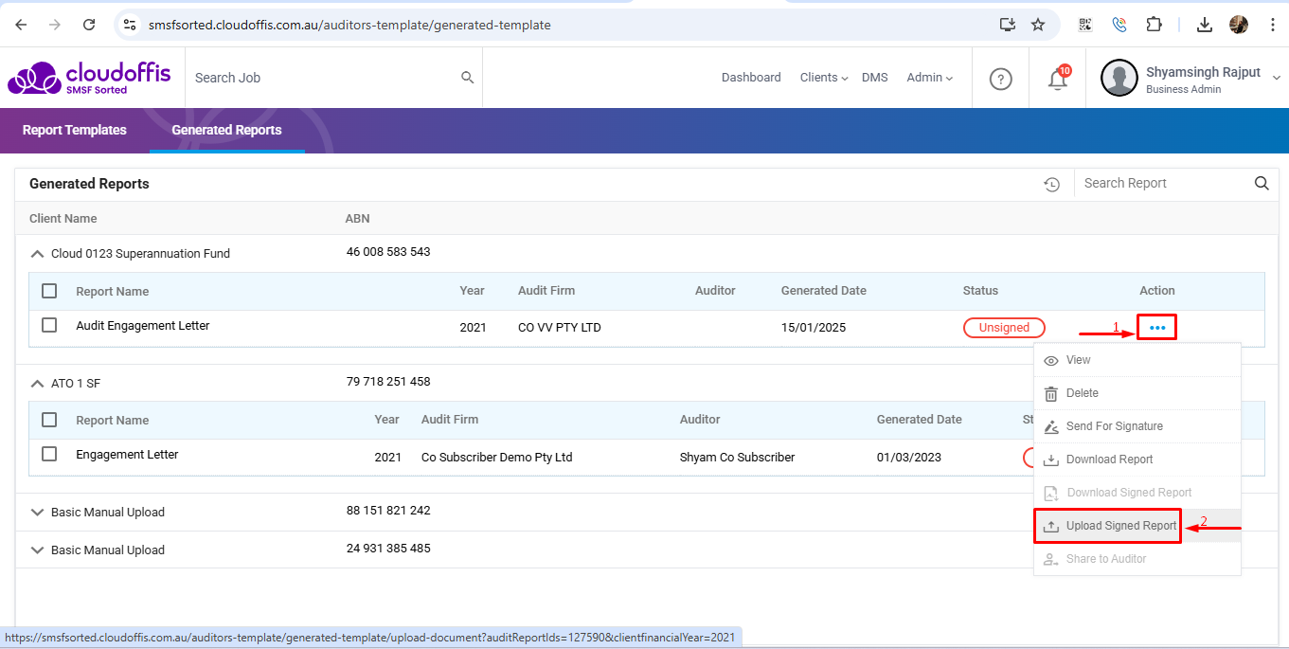Click the browser forward arrow
Screen dimensions: 1289x649
coord(55,25)
